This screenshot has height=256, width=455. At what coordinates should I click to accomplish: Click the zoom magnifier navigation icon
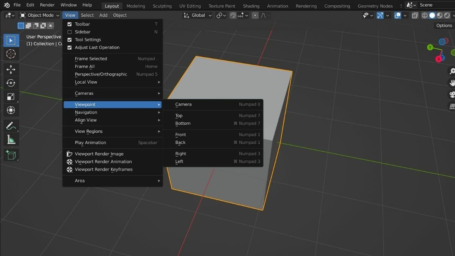(x=452, y=71)
